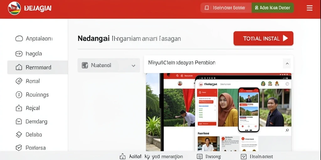Click the Rojcal bag icon
321x160 pixels.
[x=19, y=108]
